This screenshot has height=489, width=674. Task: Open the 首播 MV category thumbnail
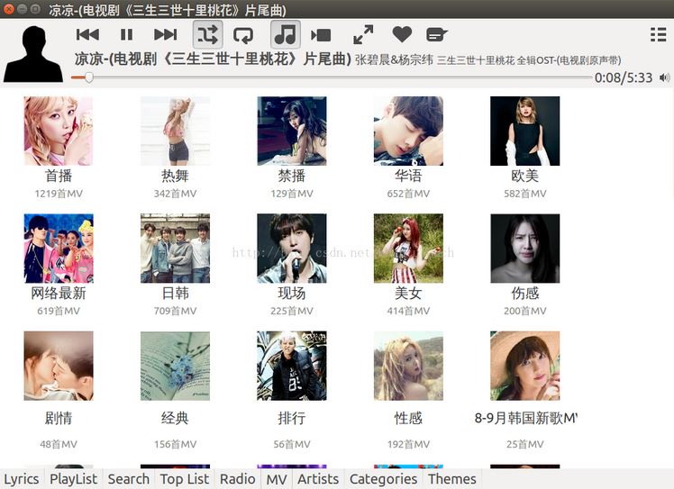[59, 131]
